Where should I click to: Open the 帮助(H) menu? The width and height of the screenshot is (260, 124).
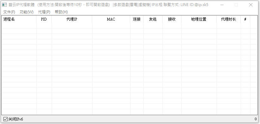pos(61,12)
